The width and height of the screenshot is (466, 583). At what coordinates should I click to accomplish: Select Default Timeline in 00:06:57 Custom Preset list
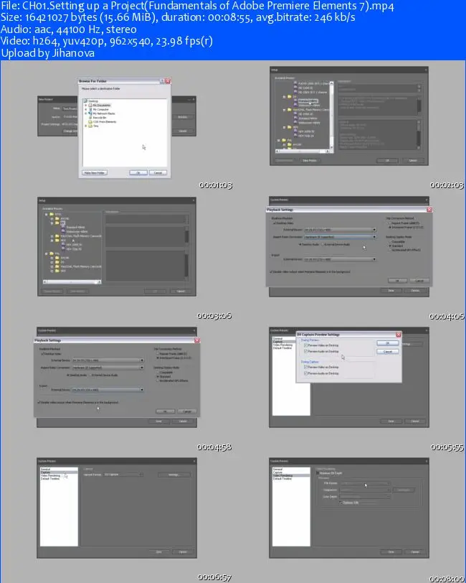pyautogui.click(x=59, y=478)
